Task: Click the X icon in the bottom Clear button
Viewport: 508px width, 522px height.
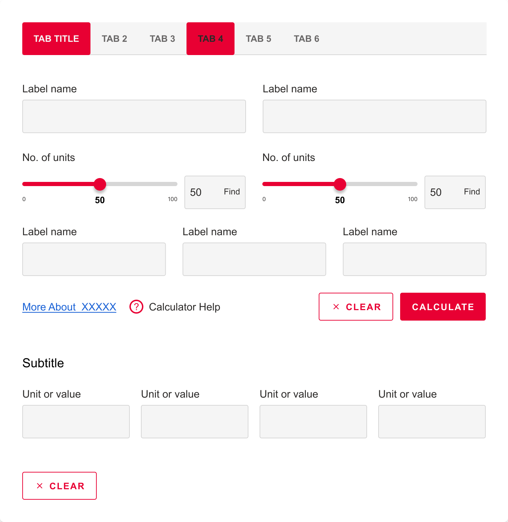Action: point(40,485)
